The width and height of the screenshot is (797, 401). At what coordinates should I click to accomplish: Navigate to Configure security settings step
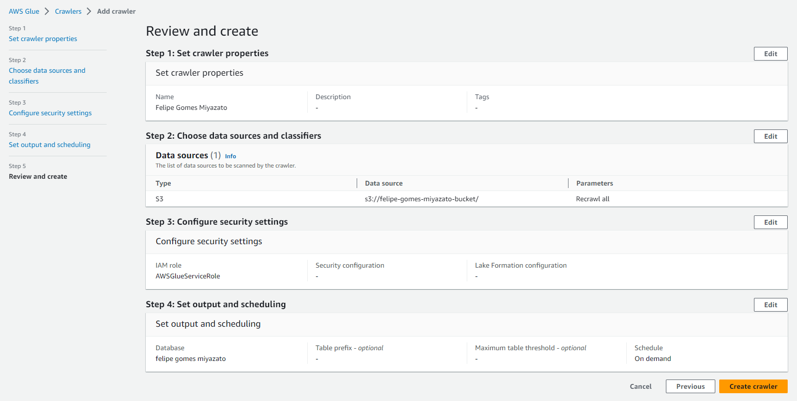pyautogui.click(x=50, y=113)
